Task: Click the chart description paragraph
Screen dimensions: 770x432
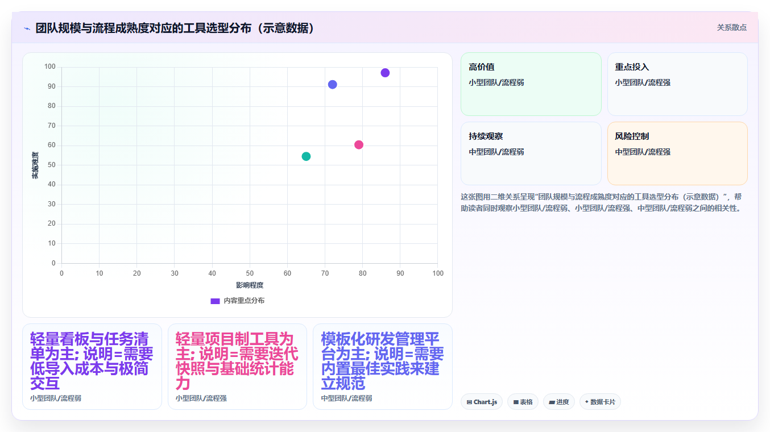Action: point(601,202)
